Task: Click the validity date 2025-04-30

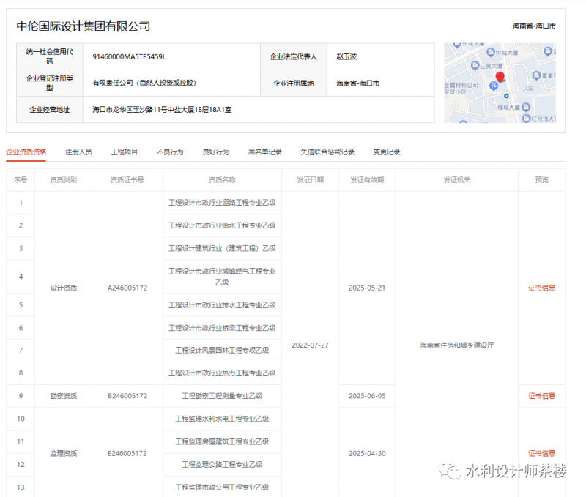Action: [367, 453]
